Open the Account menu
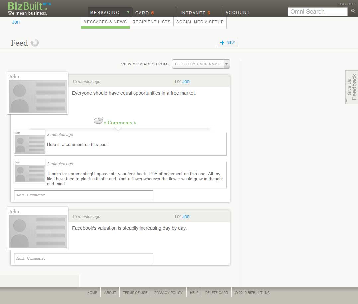This screenshot has height=304, width=358. click(238, 13)
